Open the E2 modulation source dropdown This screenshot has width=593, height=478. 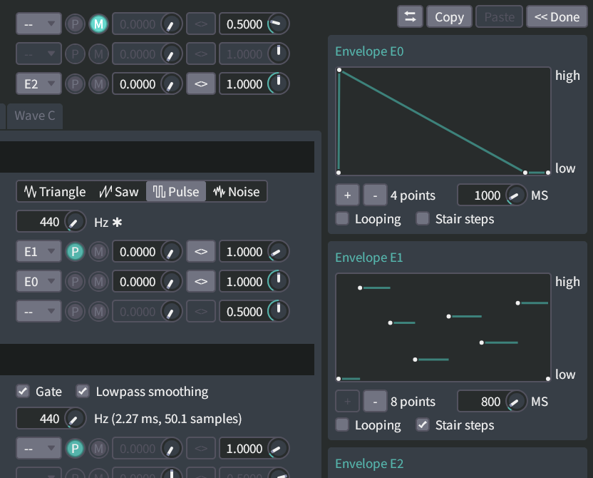coord(38,84)
